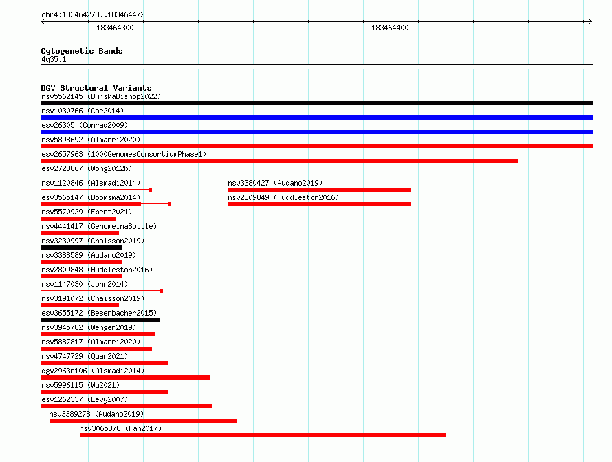Select the Cytogenetic Bands track heading
The width and height of the screenshot is (612, 462).
(x=82, y=51)
